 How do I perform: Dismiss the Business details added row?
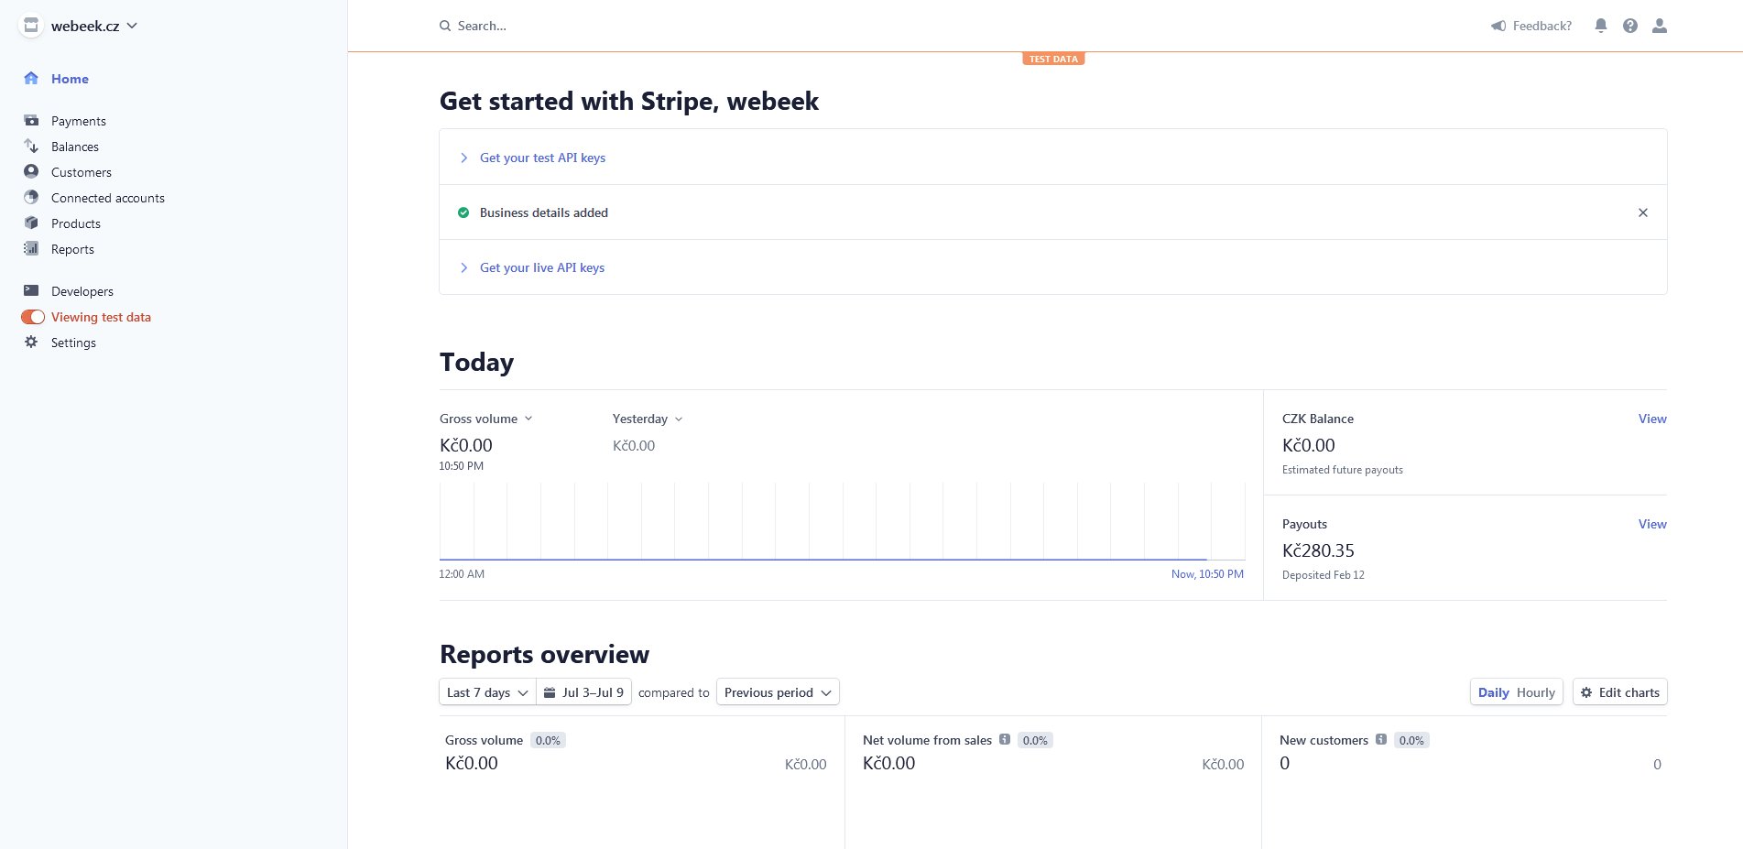(1643, 212)
